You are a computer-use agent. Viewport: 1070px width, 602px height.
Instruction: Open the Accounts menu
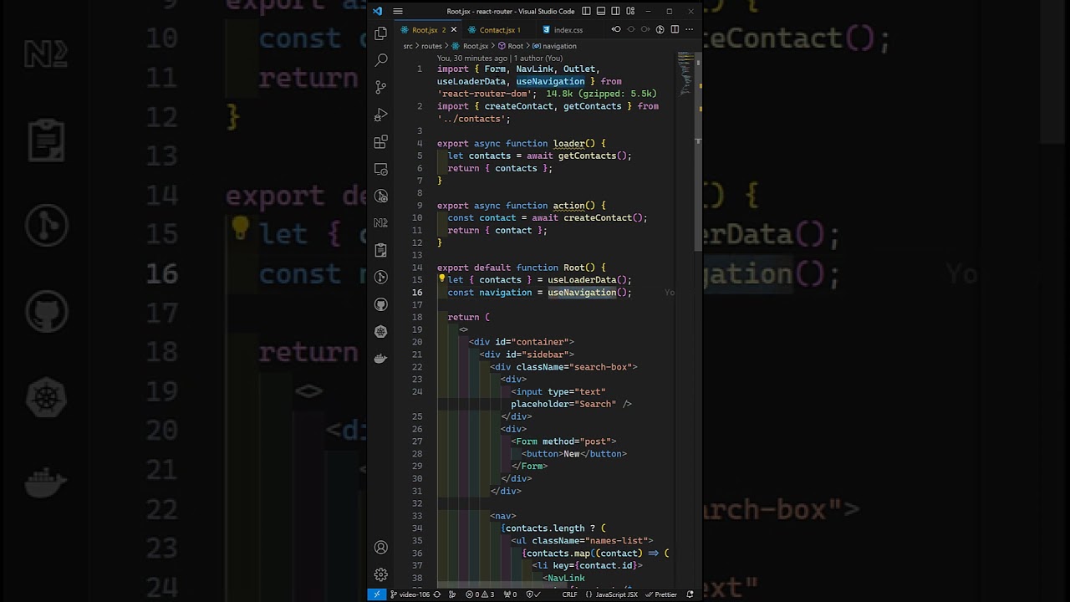[381, 548]
